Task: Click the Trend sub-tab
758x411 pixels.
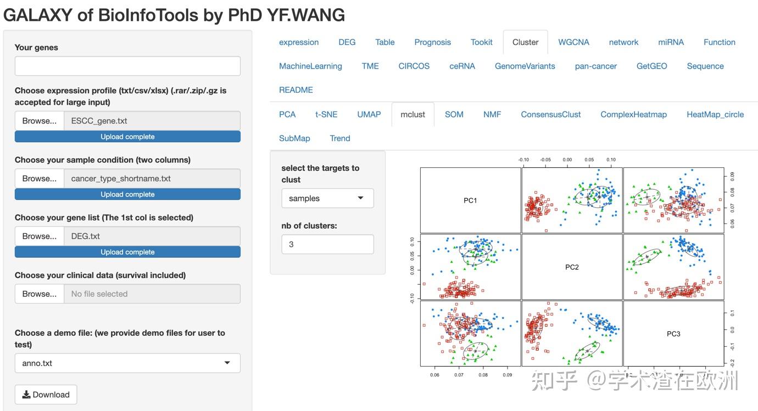Action: tap(340, 138)
